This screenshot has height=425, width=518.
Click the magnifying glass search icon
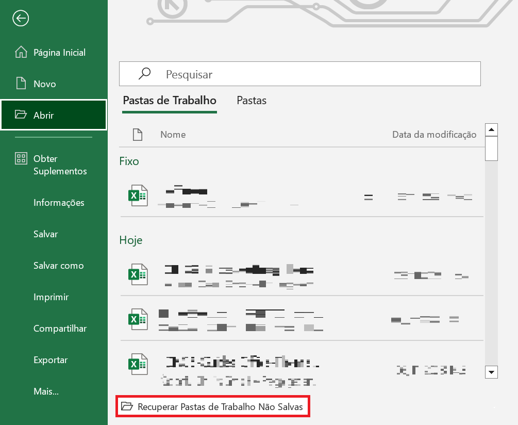pos(145,74)
